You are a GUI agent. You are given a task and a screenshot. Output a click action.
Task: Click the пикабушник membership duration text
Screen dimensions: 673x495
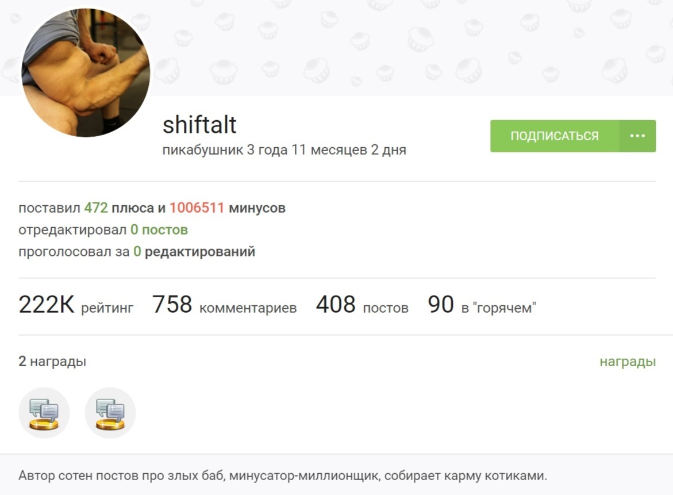[x=284, y=150]
